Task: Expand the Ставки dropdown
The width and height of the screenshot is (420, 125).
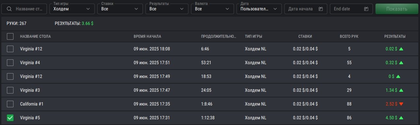Action: click(120, 9)
